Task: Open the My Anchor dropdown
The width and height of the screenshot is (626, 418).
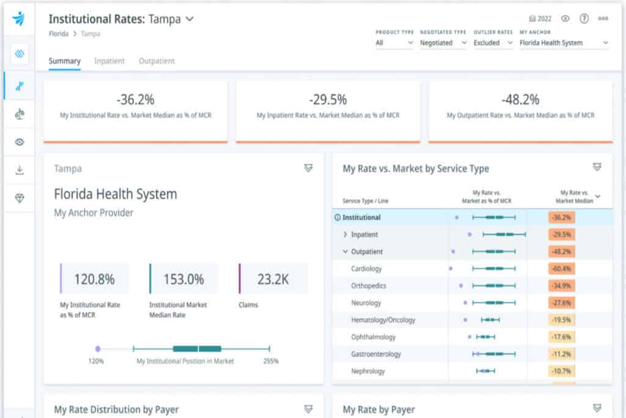Action: 563,43
